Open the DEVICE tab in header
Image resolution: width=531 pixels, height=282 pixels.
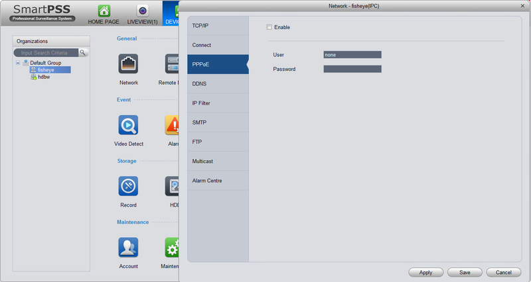(171, 13)
